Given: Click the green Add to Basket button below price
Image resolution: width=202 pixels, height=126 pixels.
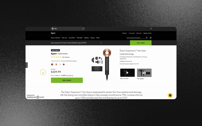Looking at the screenshot, I should point(67,80).
